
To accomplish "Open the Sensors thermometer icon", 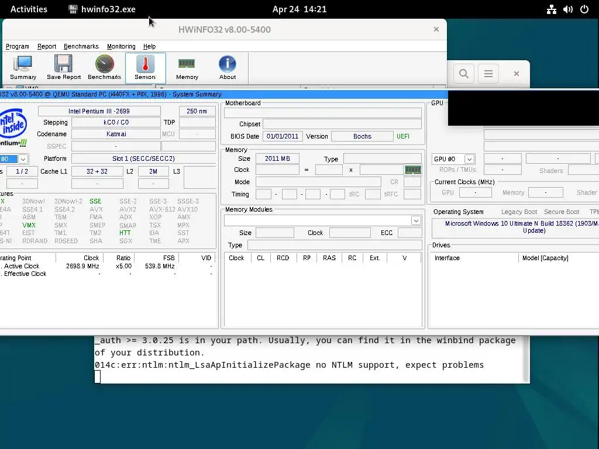I will [145, 68].
